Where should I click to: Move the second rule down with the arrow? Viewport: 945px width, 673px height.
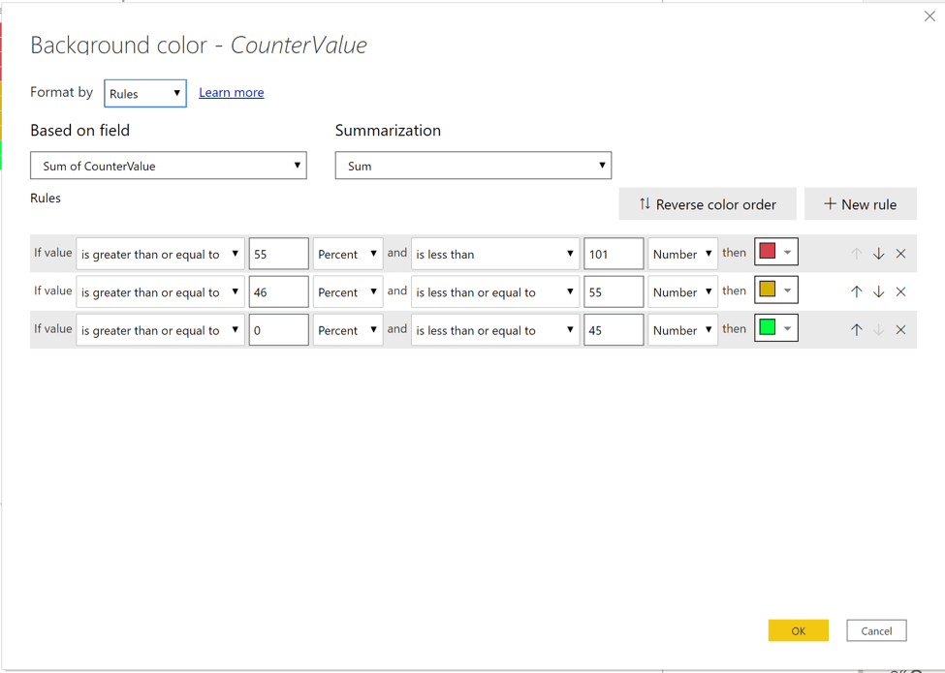pyautogui.click(x=878, y=291)
